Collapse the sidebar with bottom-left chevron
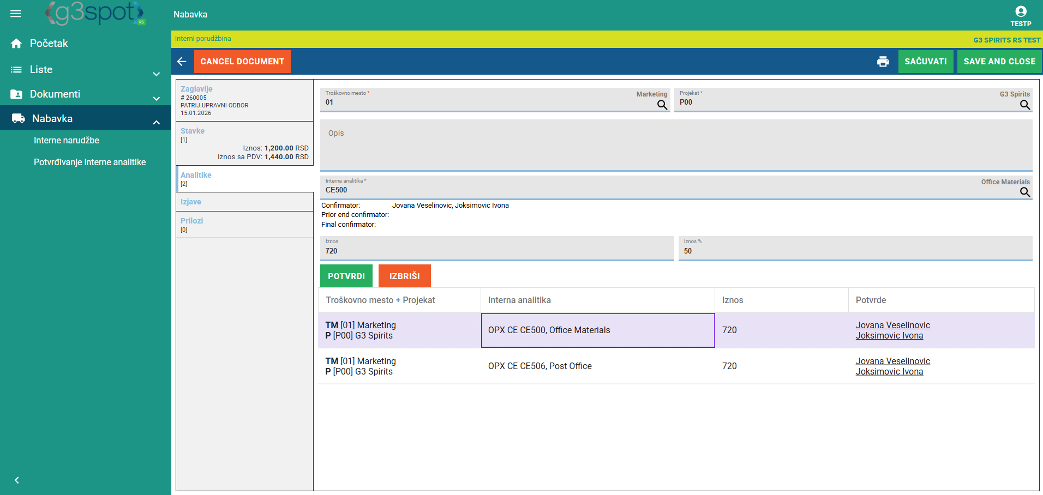This screenshot has width=1043, height=495. [17, 480]
